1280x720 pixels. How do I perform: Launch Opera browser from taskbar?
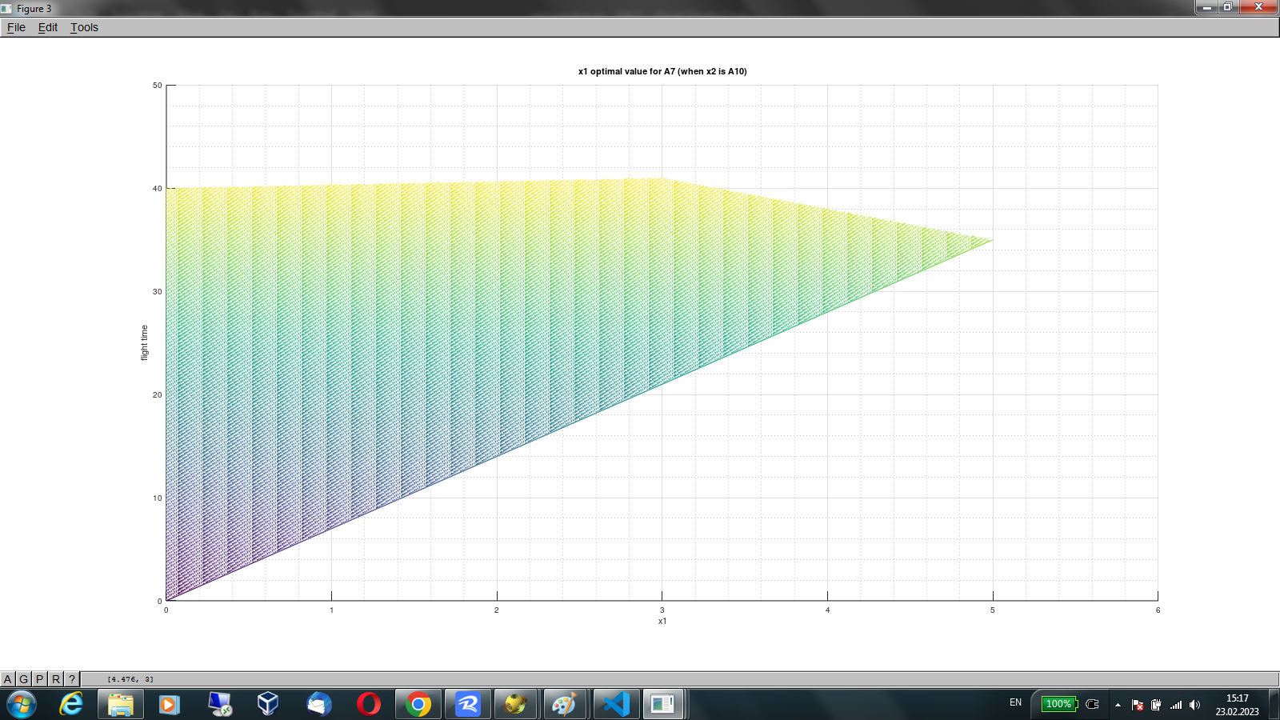(x=368, y=705)
